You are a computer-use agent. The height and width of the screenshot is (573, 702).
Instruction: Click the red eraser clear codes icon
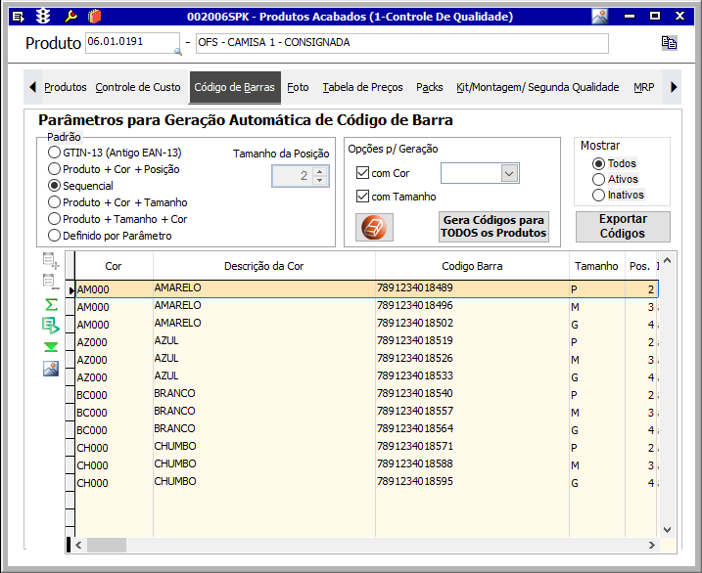(374, 227)
